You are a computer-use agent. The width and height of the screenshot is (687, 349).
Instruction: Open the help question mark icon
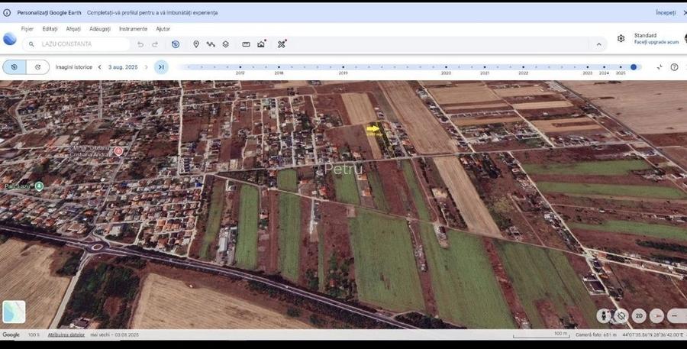[x=674, y=67]
